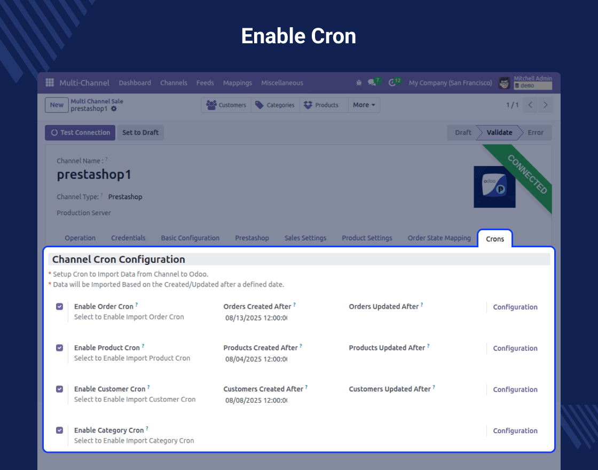598x470 pixels.
Task: Click the channel logo image
Action: tap(494, 187)
